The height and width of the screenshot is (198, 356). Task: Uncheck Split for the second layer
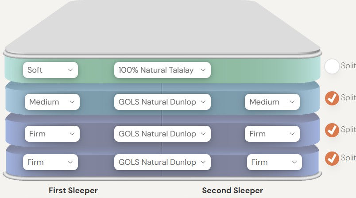point(332,98)
